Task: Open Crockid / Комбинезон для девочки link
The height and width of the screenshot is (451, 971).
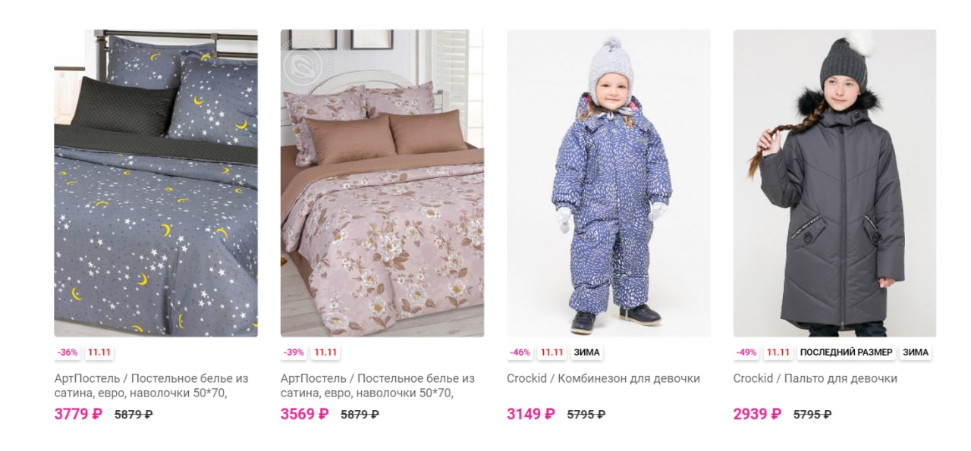Action: (x=603, y=378)
